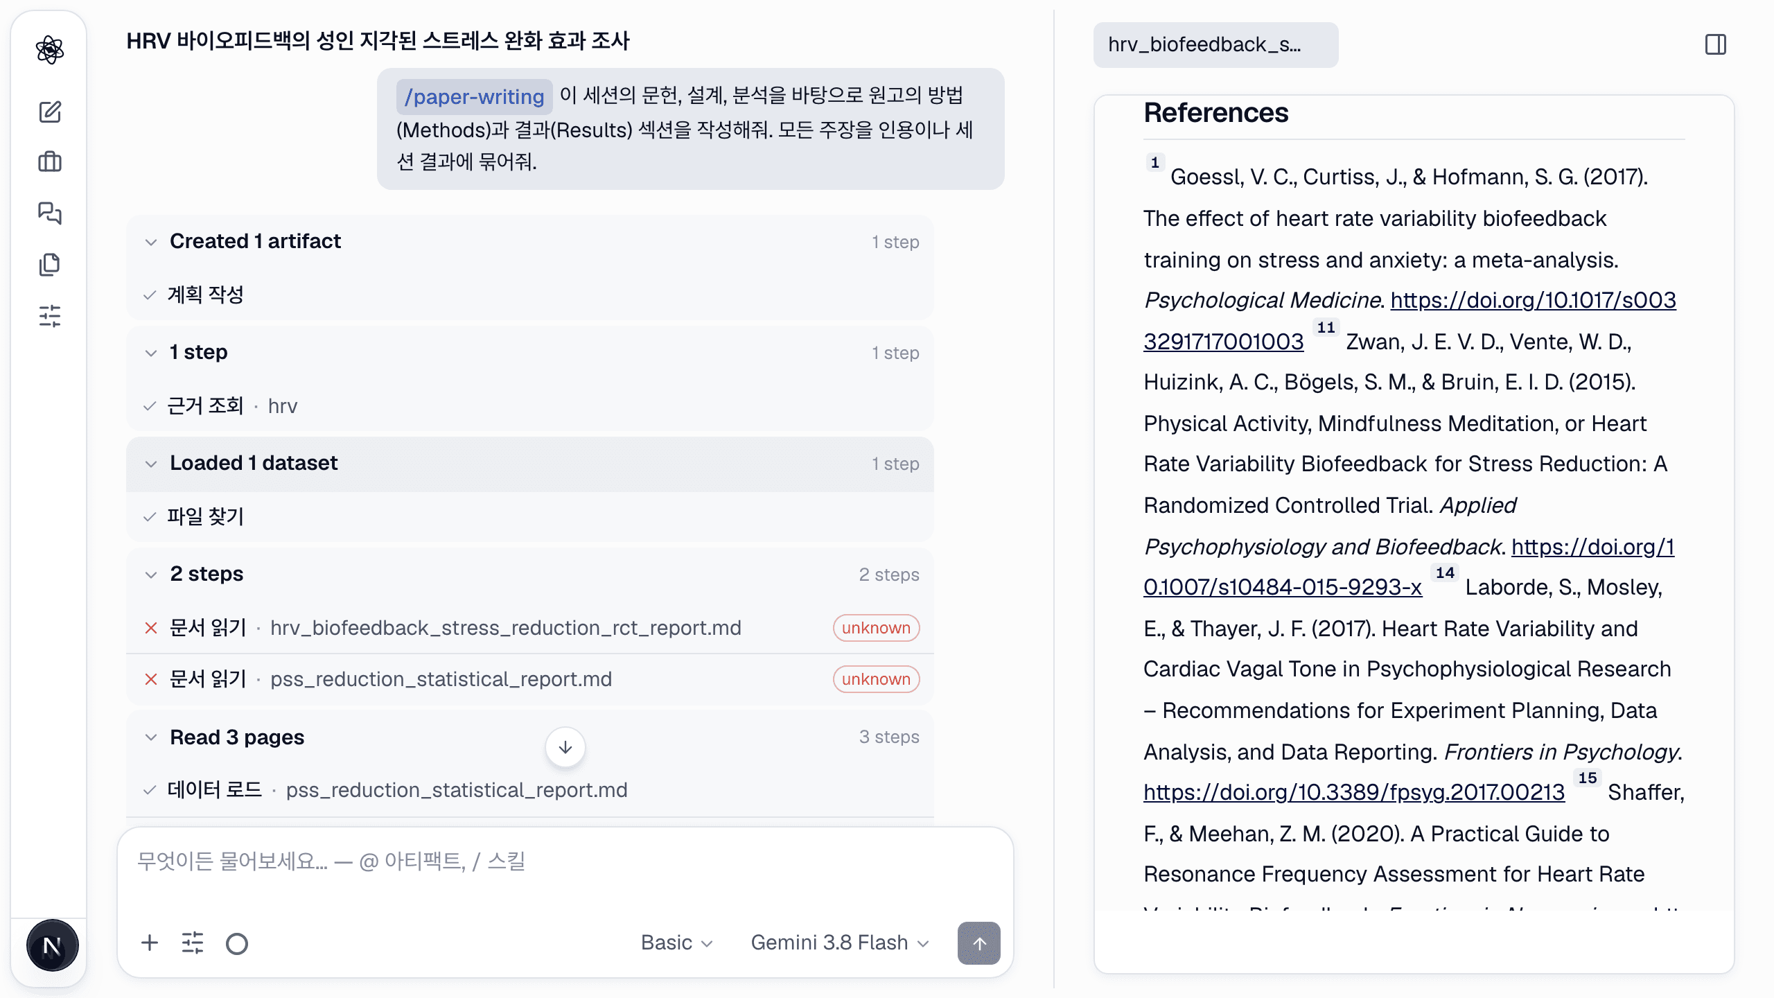The image size is (1774, 998).
Task: Open the briefcase projects icon
Action: pyautogui.click(x=50, y=162)
